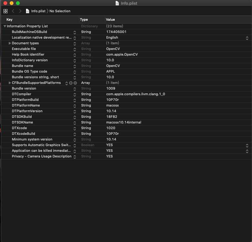
Task: Click the Type column header
Action: point(84,19)
